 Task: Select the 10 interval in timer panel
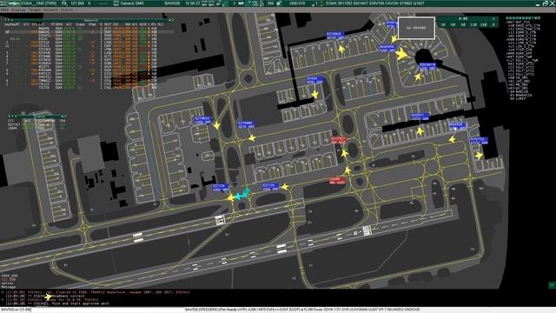(x=442, y=24)
